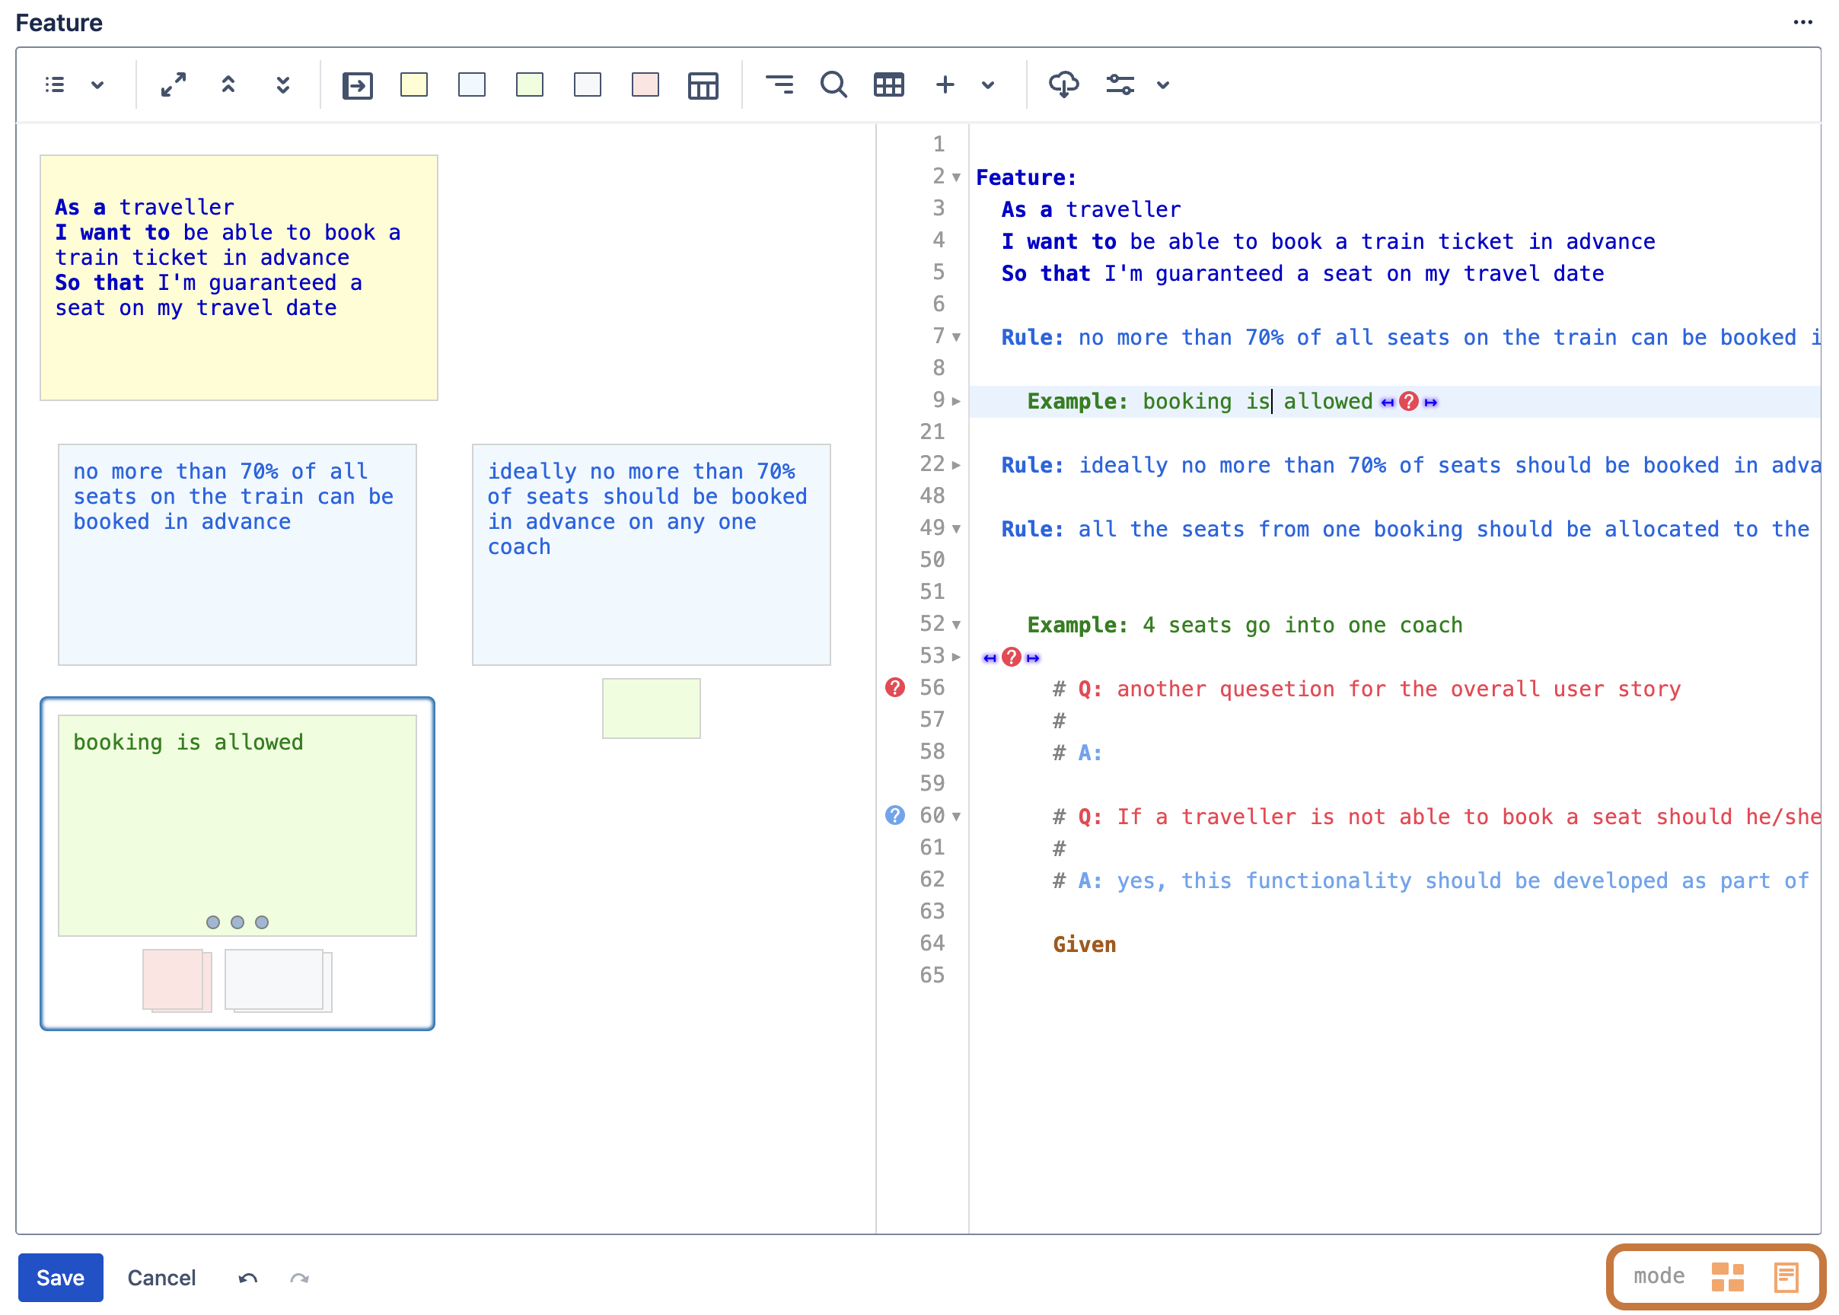Viewport: 1839px width, 1315px height.
Task: Collapse the fold arrow at line 2
Action: coord(956,177)
